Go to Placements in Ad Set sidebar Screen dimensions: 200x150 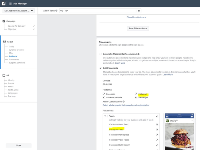tap(14, 59)
